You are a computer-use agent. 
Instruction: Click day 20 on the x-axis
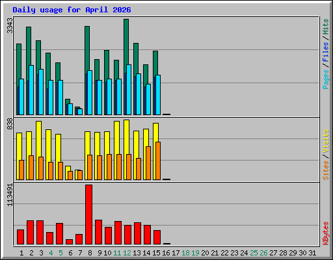point(205,253)
